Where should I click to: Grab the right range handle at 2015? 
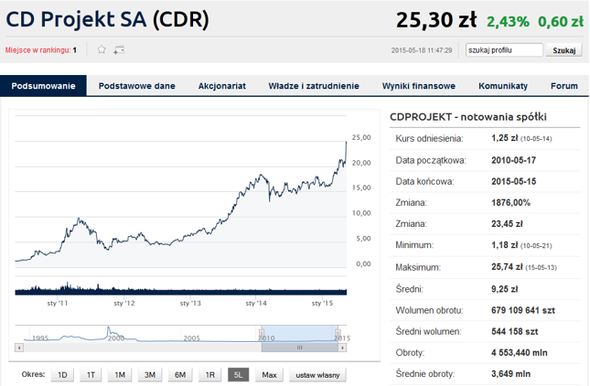coord(338,331)
